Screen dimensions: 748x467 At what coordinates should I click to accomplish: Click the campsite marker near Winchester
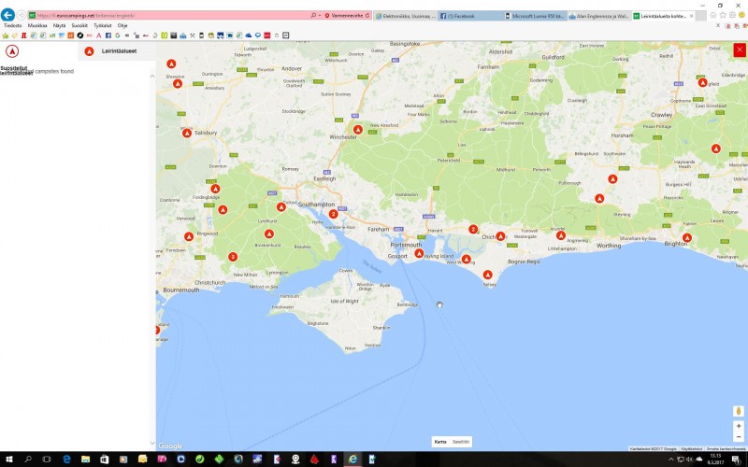pyautogui.click(x=357, y=130)
